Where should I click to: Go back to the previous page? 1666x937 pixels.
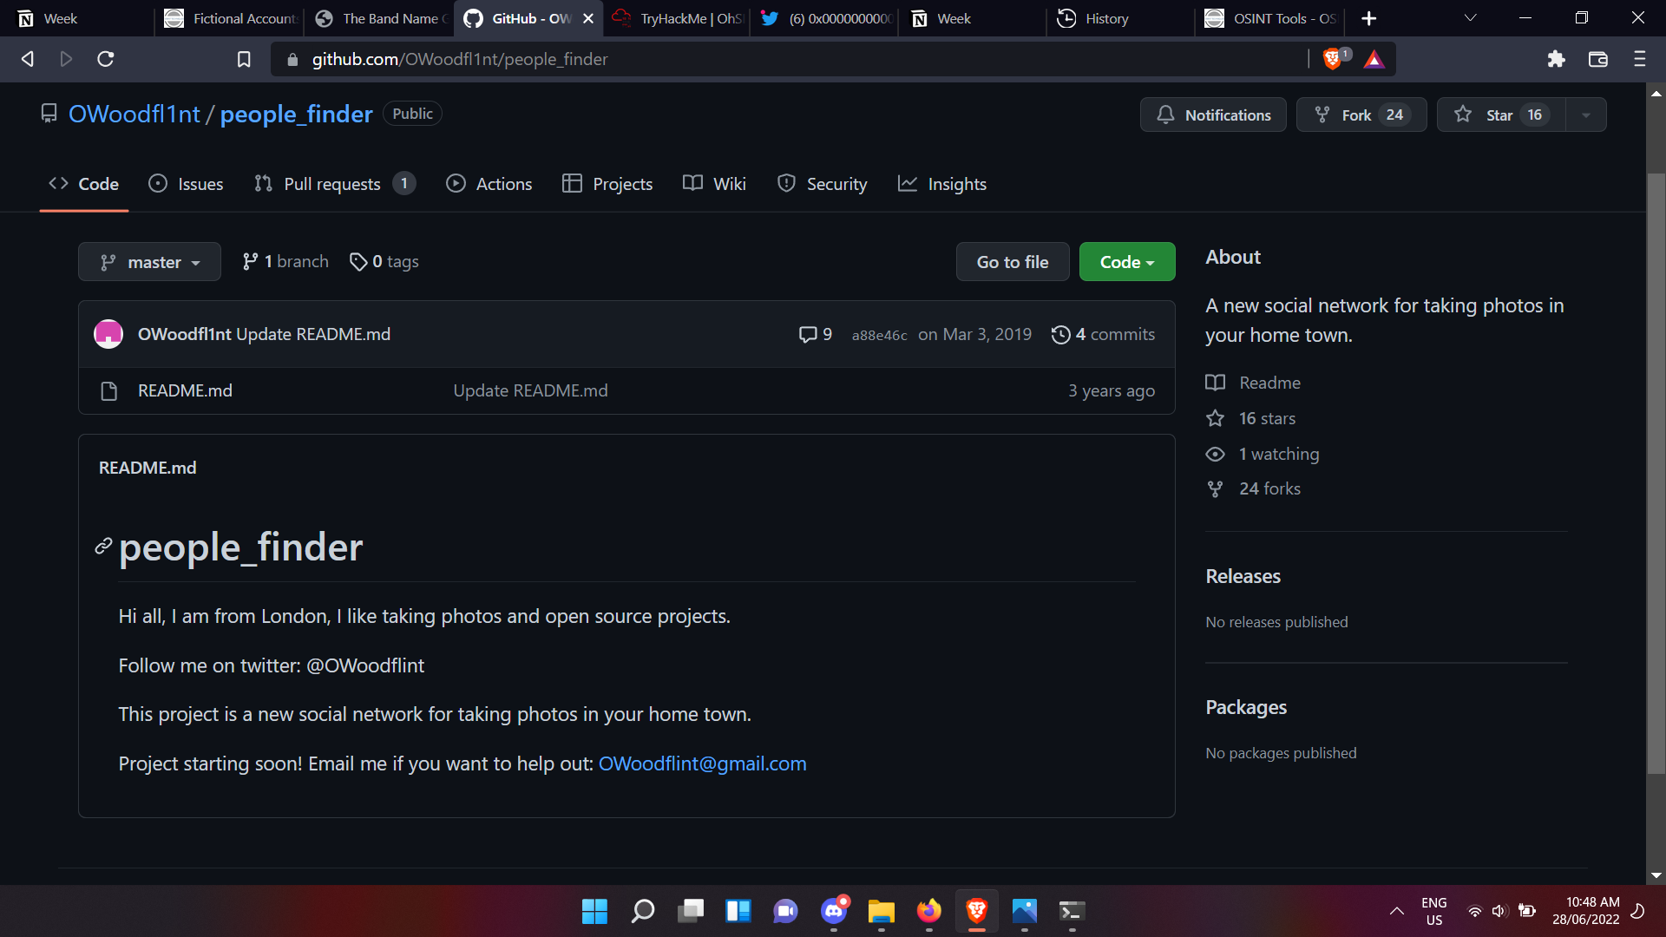(x=27, y=59)
